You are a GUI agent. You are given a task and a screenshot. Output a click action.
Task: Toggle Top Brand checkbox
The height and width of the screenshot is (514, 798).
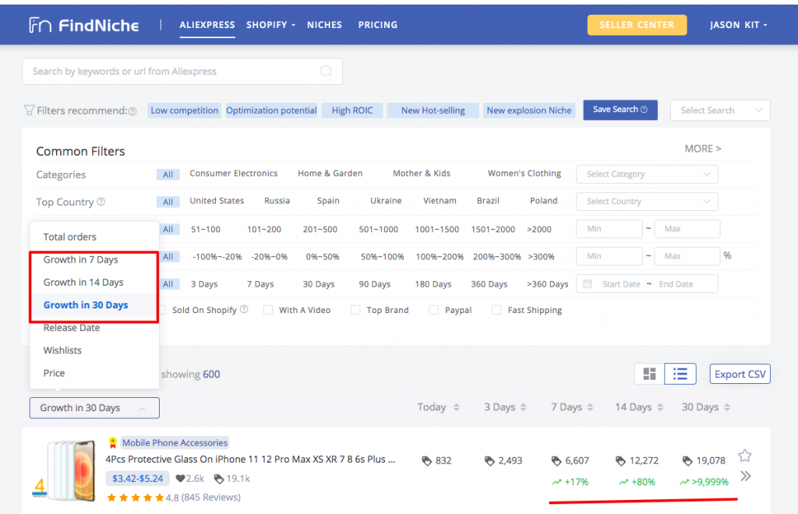pos(355,310)
